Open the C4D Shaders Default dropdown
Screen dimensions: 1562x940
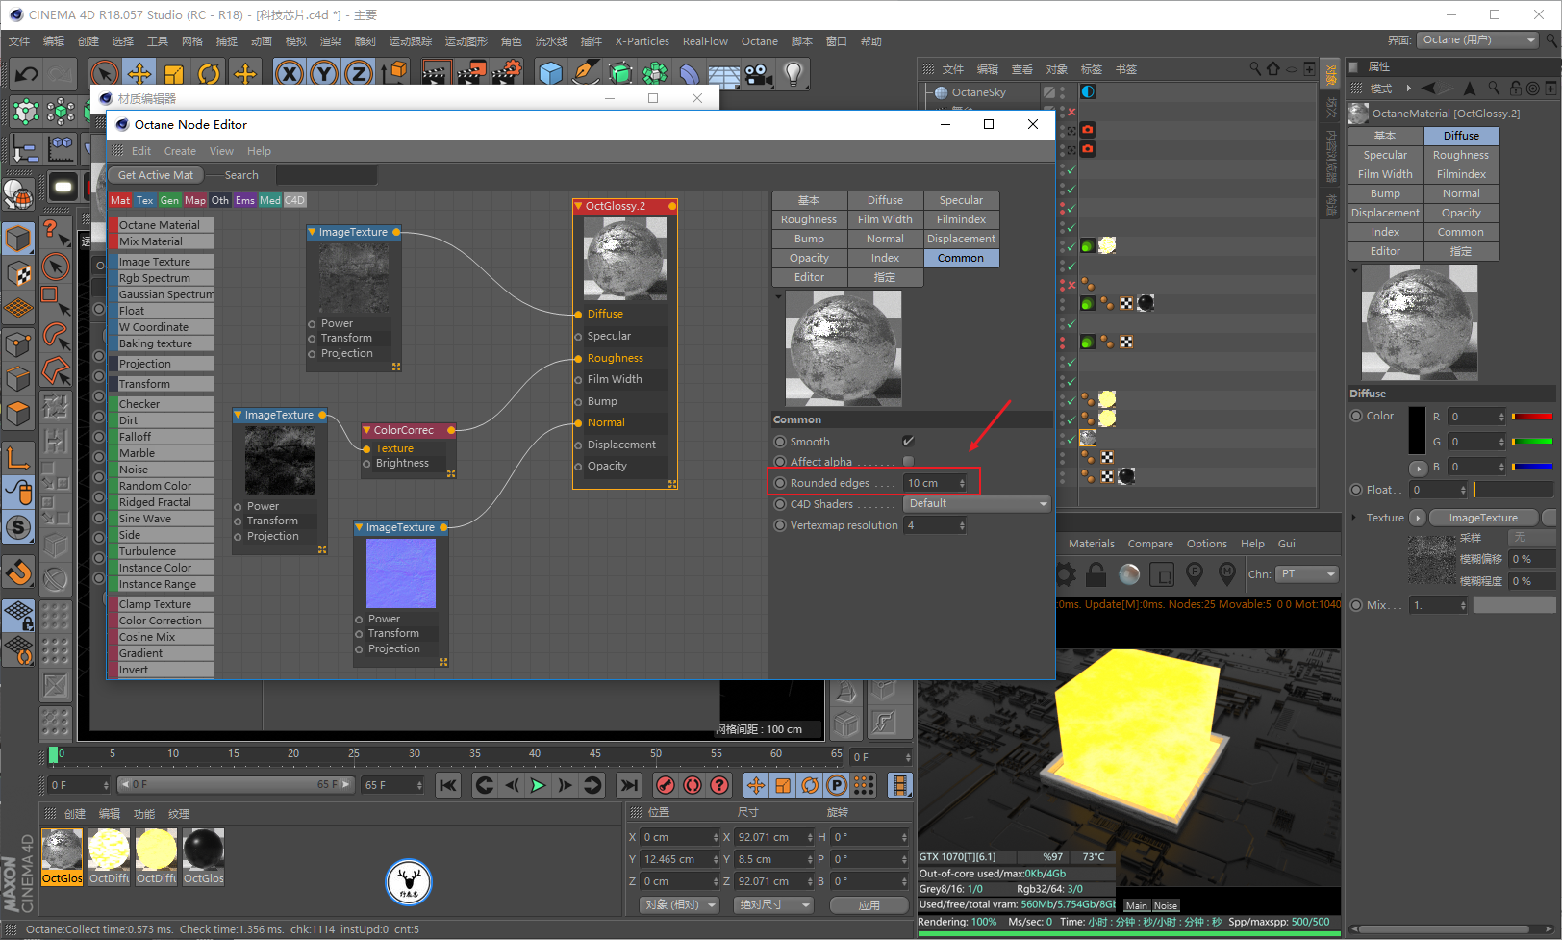(977, 503)
